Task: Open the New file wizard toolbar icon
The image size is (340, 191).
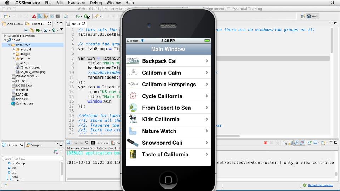Action: pyautogui.click(x=6, y=16)
